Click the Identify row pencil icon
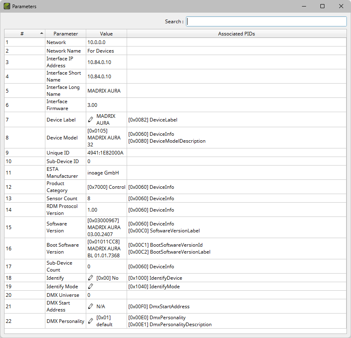Viewport: 351px width, 338px height. (91, 278)
